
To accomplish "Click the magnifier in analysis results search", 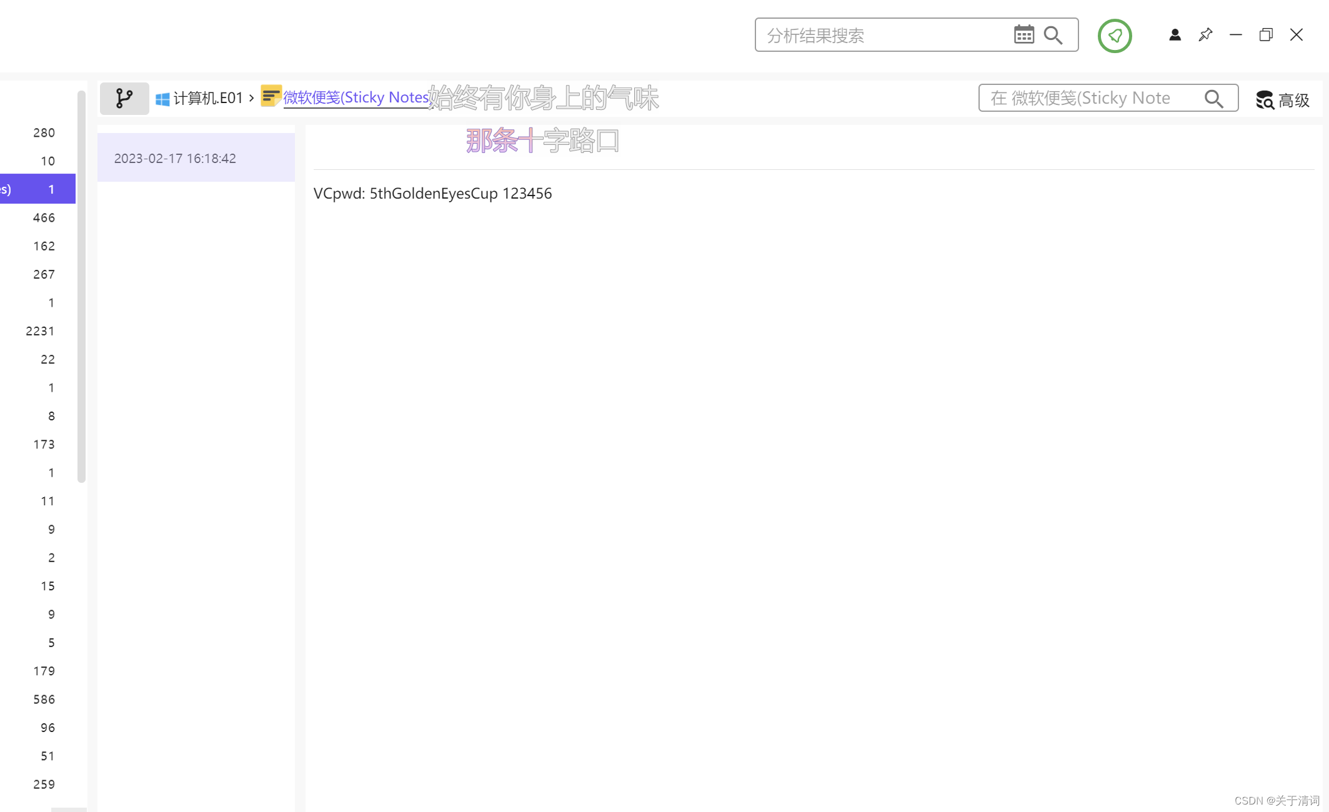I will 1053,35.
